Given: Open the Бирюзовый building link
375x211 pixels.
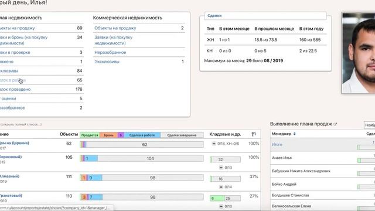Looking at the screenshot, I should (x=11, y=157).
